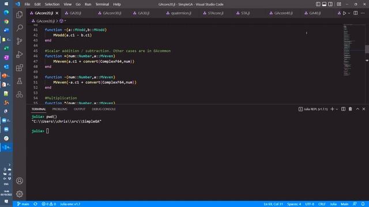Open the terminal launch profile dropdown

point(337,109)
